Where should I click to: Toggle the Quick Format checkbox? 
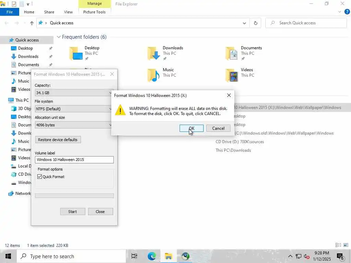pyautogui.click(x=40, y=177)
